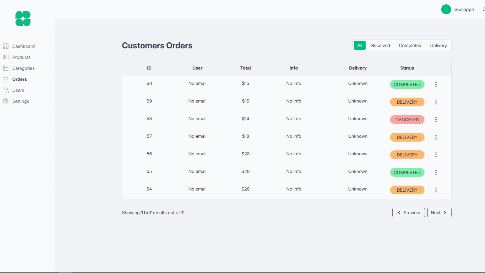The height and width of the screenshot is (273, 485).
Task: Expand the kebab menu on order 58
Action: click(x=436, y=120)
